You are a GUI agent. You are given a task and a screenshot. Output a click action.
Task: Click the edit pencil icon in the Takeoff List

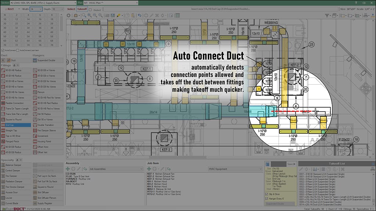[x=301, y=169]
